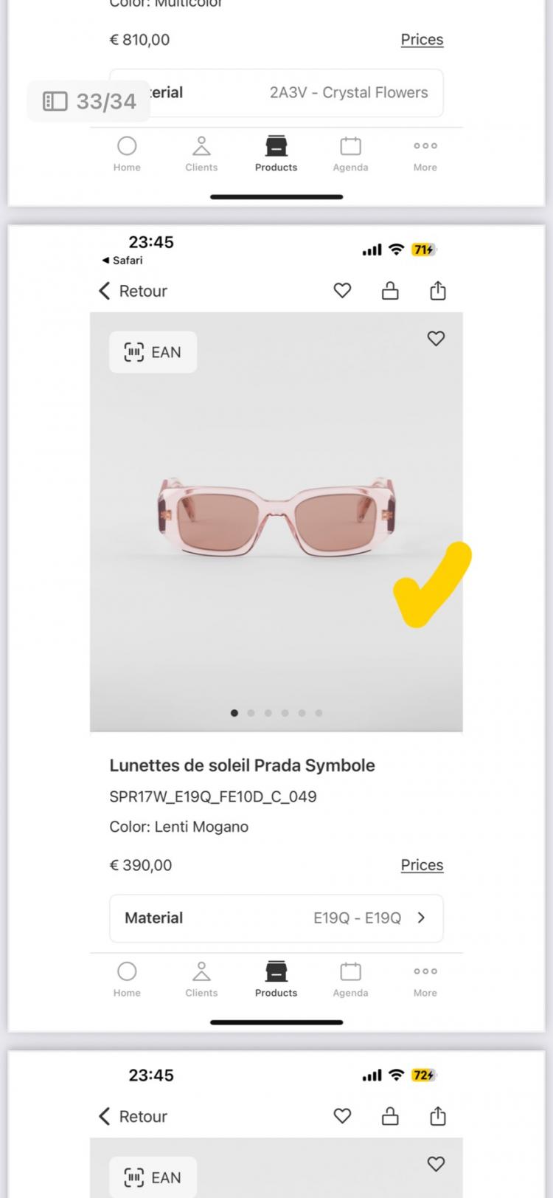Open the Prices link next to € 390,00

click(422, 864)
